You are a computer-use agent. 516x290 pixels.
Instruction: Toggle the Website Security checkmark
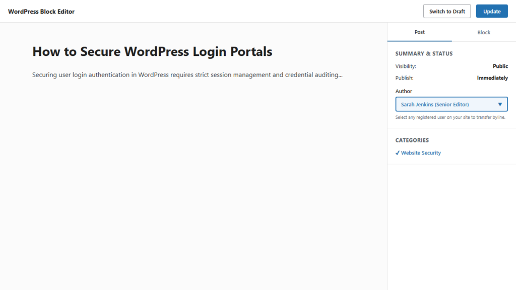point(398,153)
